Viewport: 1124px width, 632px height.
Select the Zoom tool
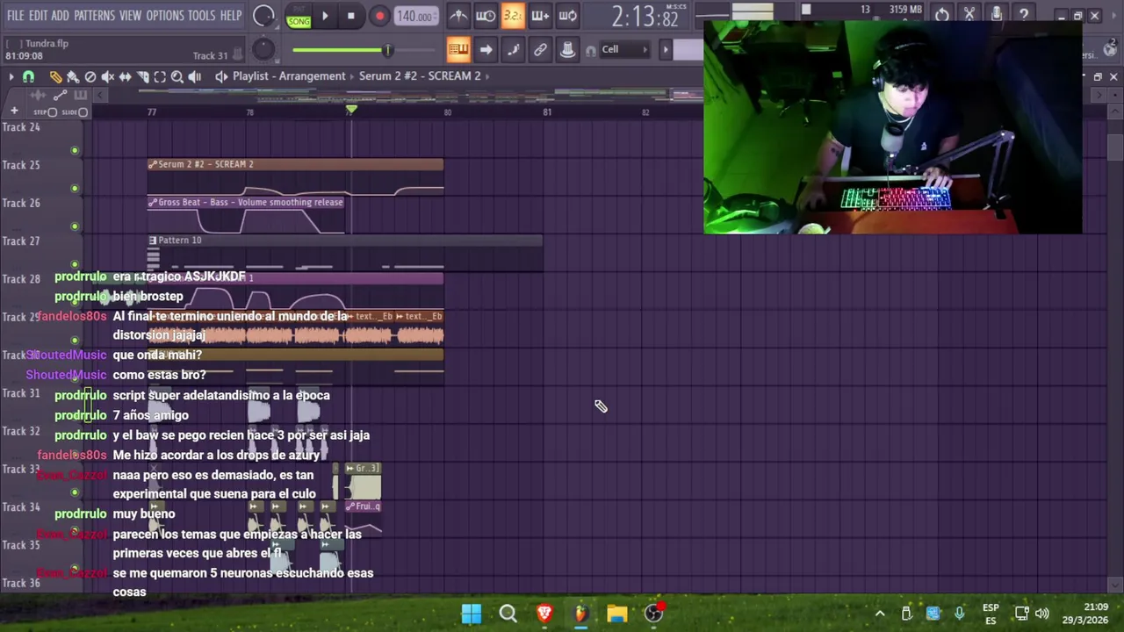pos(177,76)
